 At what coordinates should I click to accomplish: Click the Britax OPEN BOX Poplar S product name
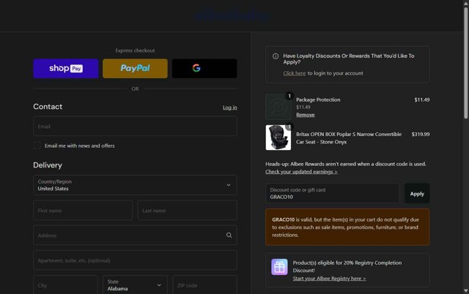coord(349,138)
